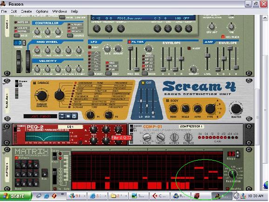Screen dimensions: 269x202
Task: Collapse the PEQ-2 device with its fold arrow
Action: click(x=4, y=131)
